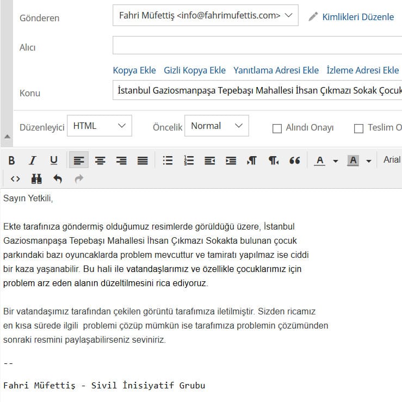Viewport: 402px width, 402px height.
Task: Set right-to-left text direction
Action: (x=273, y=160)
